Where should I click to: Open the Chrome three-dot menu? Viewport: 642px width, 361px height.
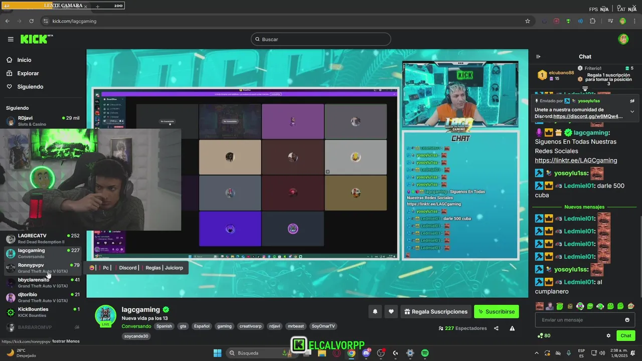pyautogui.click(x=635, y=21)
